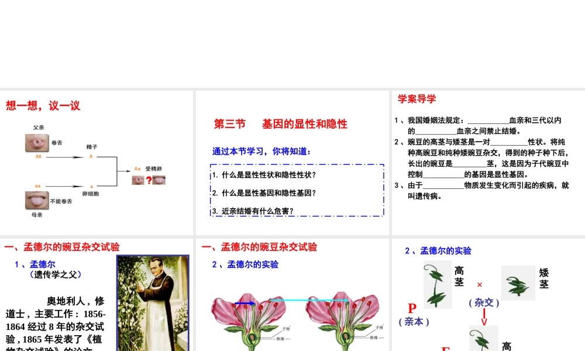Screen dimensions: 585x351
Task: Select the 精子 label
Action: click(x=92, y=147)
